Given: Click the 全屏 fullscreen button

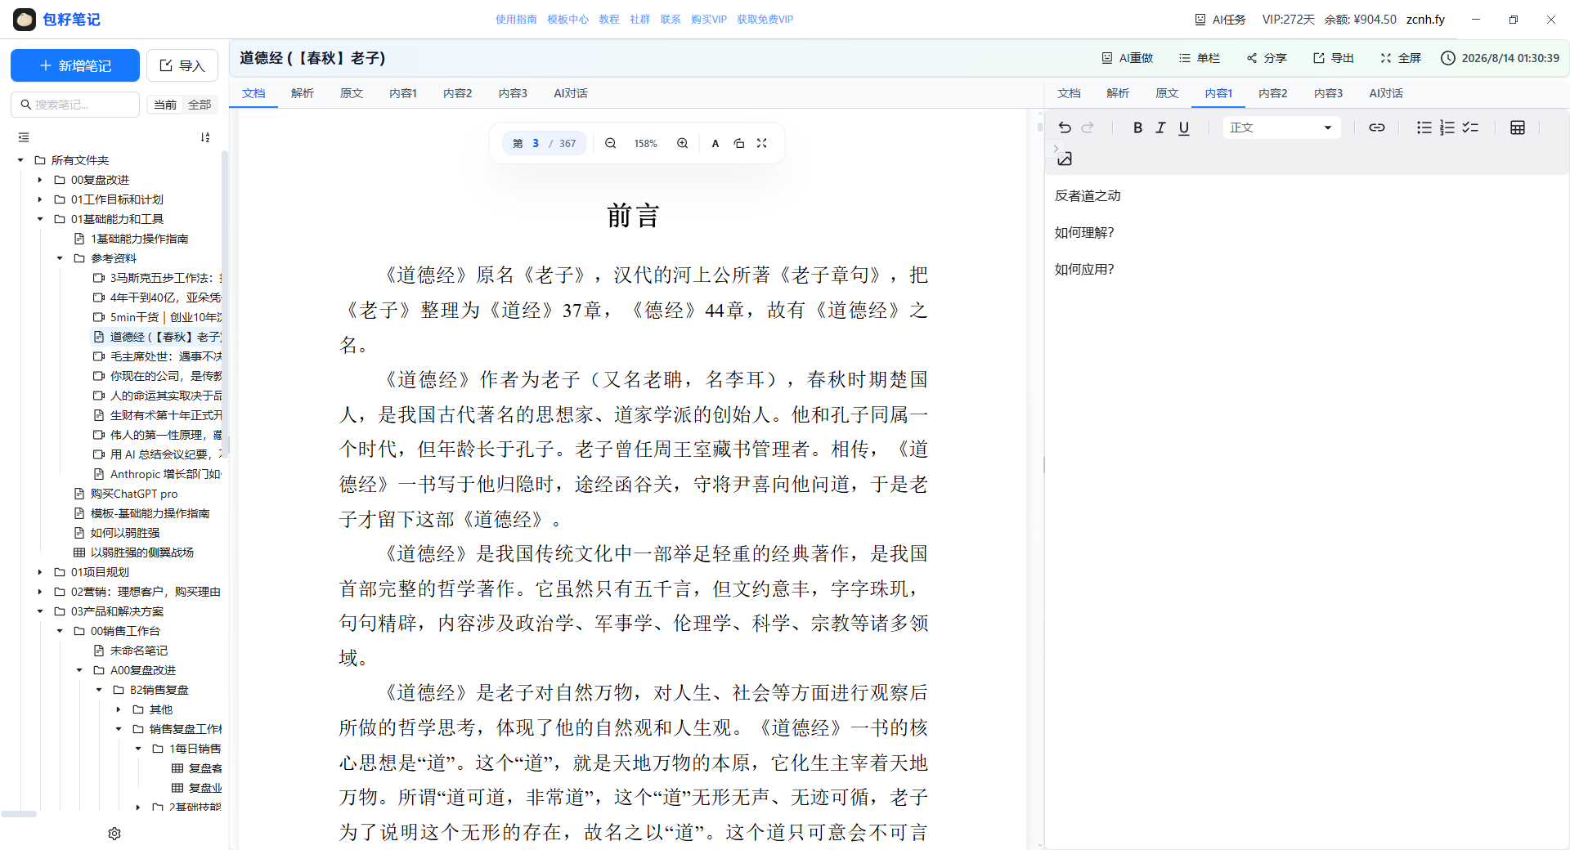Looking at the screenshot, I should pyautogui.click(x=1401, y=58).
